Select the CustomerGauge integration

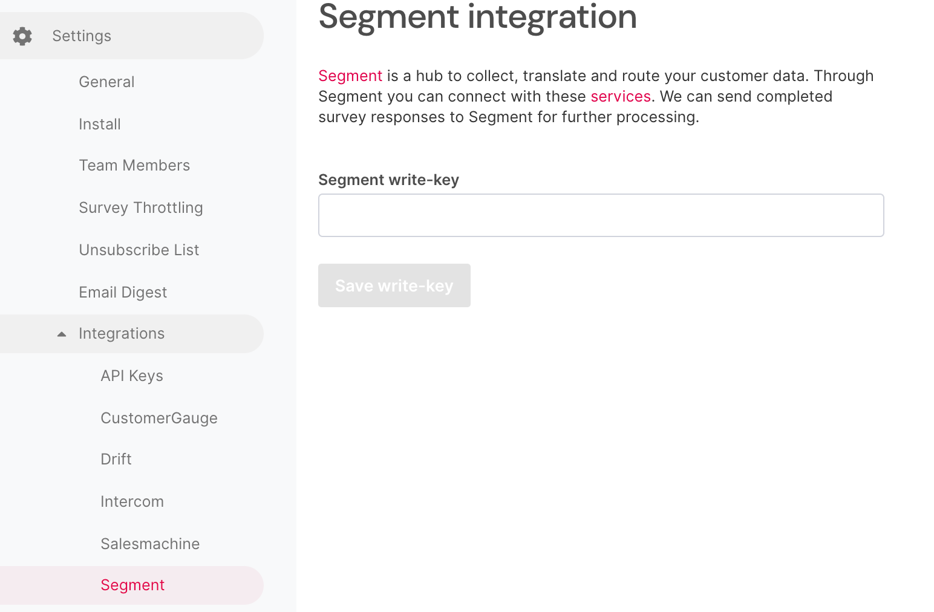(x=159, y=418)
